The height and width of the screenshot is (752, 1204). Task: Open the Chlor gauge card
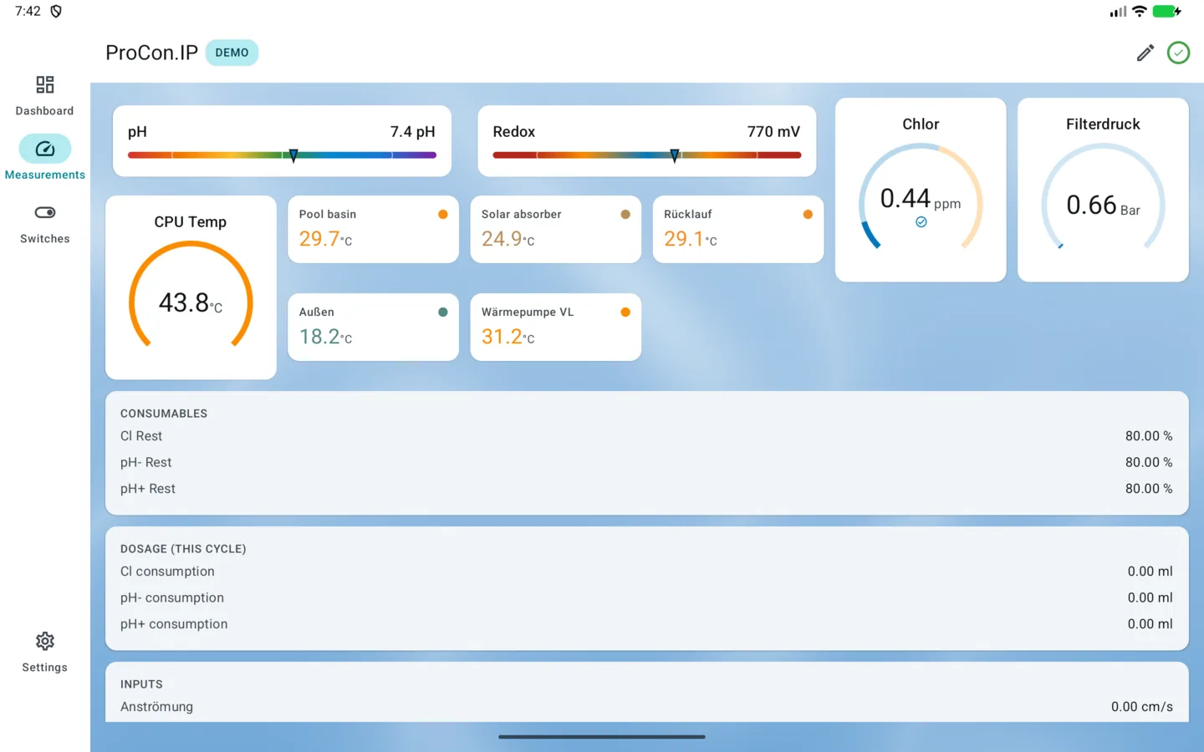click(921, 190)
